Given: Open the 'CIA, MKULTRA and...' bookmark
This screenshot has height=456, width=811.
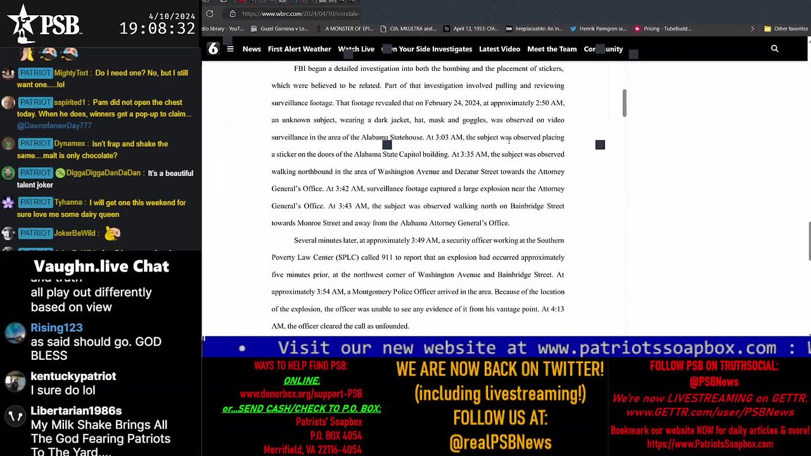Looking at the screenshot, I should coord(408,28).
